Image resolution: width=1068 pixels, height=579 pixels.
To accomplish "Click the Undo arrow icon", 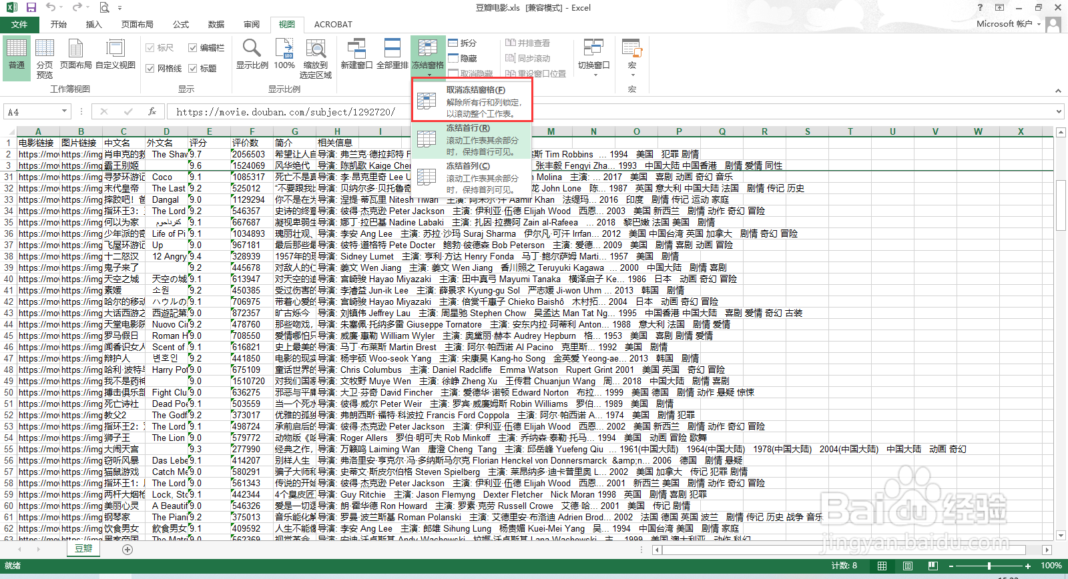I will (51, 7).
